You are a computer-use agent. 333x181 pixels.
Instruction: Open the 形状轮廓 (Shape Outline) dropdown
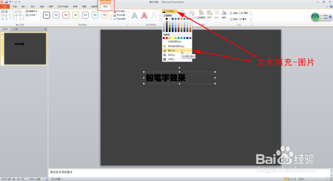[120, 15]
